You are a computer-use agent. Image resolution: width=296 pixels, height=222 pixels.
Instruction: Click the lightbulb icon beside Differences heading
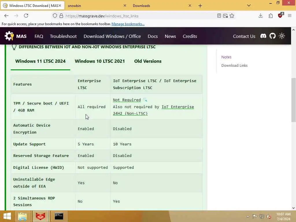click(14, 47)
